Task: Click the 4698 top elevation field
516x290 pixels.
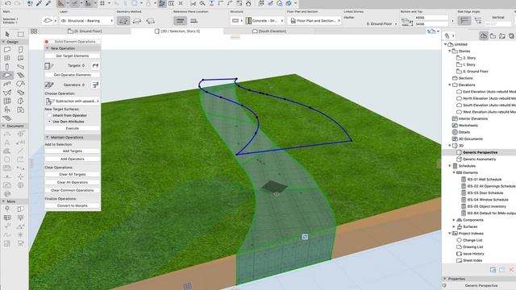Action: click(x=431, y=18)
